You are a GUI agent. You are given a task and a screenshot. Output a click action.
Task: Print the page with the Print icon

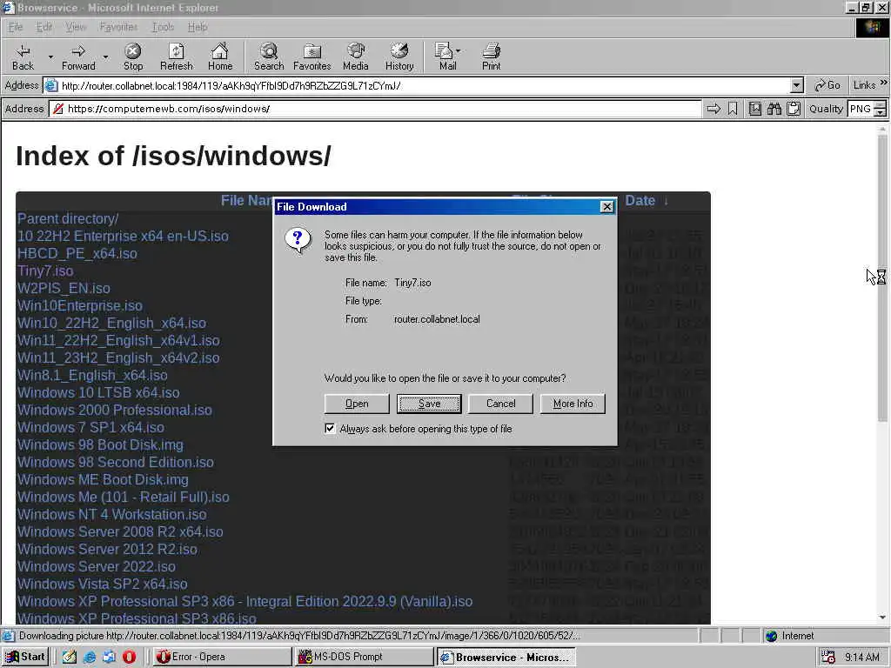coord(492,57)
